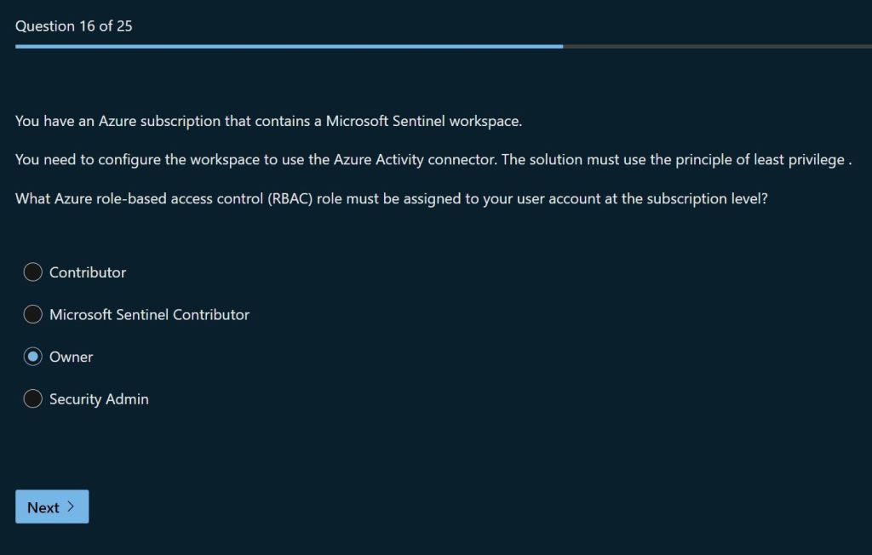
Task: Click the filled part of the progress bar
Action: pyautogui.click(x=290, y=46)
